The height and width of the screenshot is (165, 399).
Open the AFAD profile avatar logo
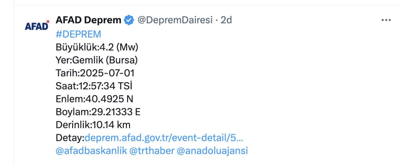click(37, 26)
